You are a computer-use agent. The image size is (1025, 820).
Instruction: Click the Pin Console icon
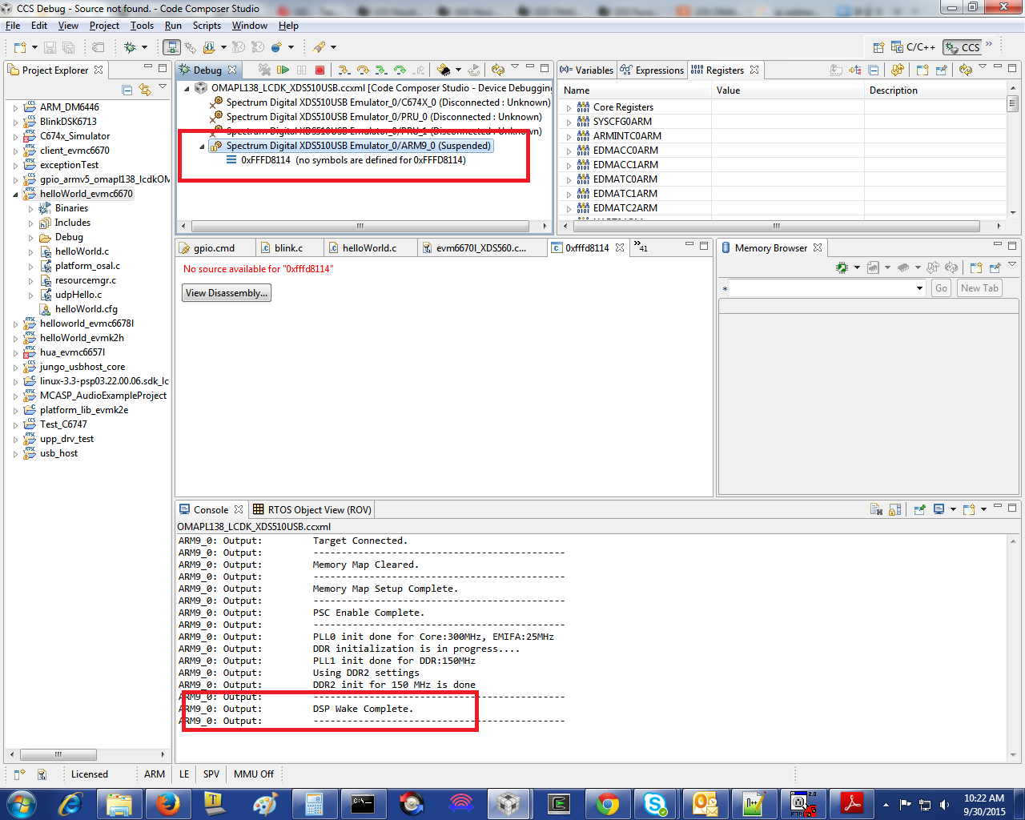[x=919, y=509]
